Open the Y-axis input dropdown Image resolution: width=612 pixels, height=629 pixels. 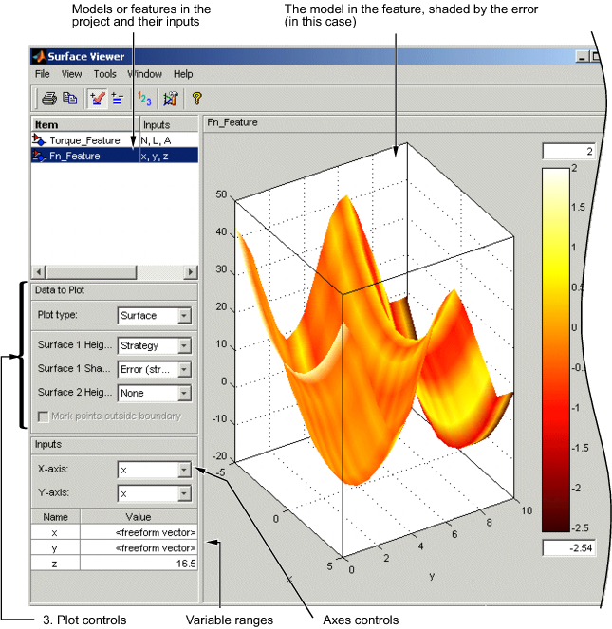pyautogui.click(x=184, y=494)
